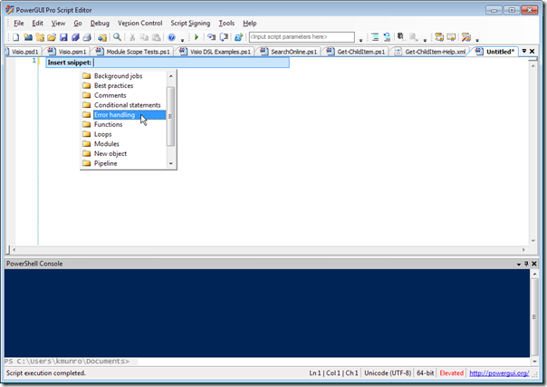Click the Step Into debug icon
547x387 pixels.
coord(211,37)
